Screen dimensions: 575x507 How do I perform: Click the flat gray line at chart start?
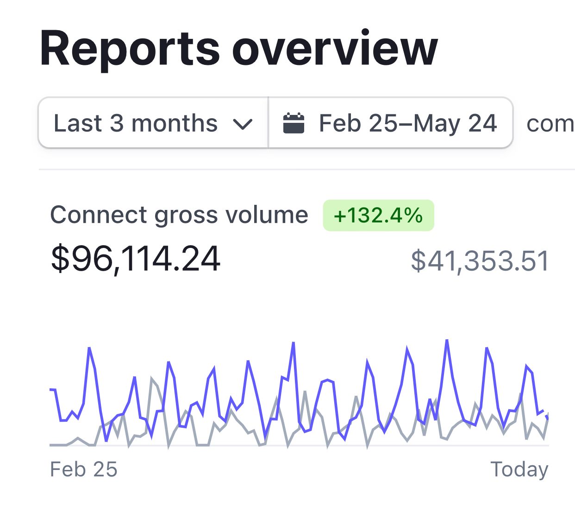[58, 445]
